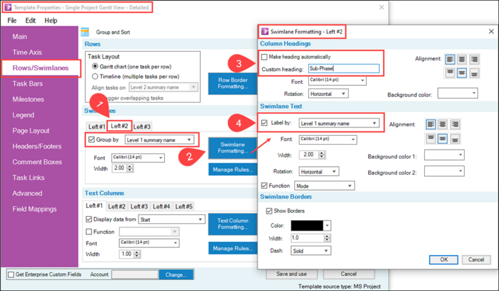The height and width of the screenshot is (291, 499).
Task: Click Manage Rules button under Swimlanes
Action: pyautogui.click(x=233, y=169)
